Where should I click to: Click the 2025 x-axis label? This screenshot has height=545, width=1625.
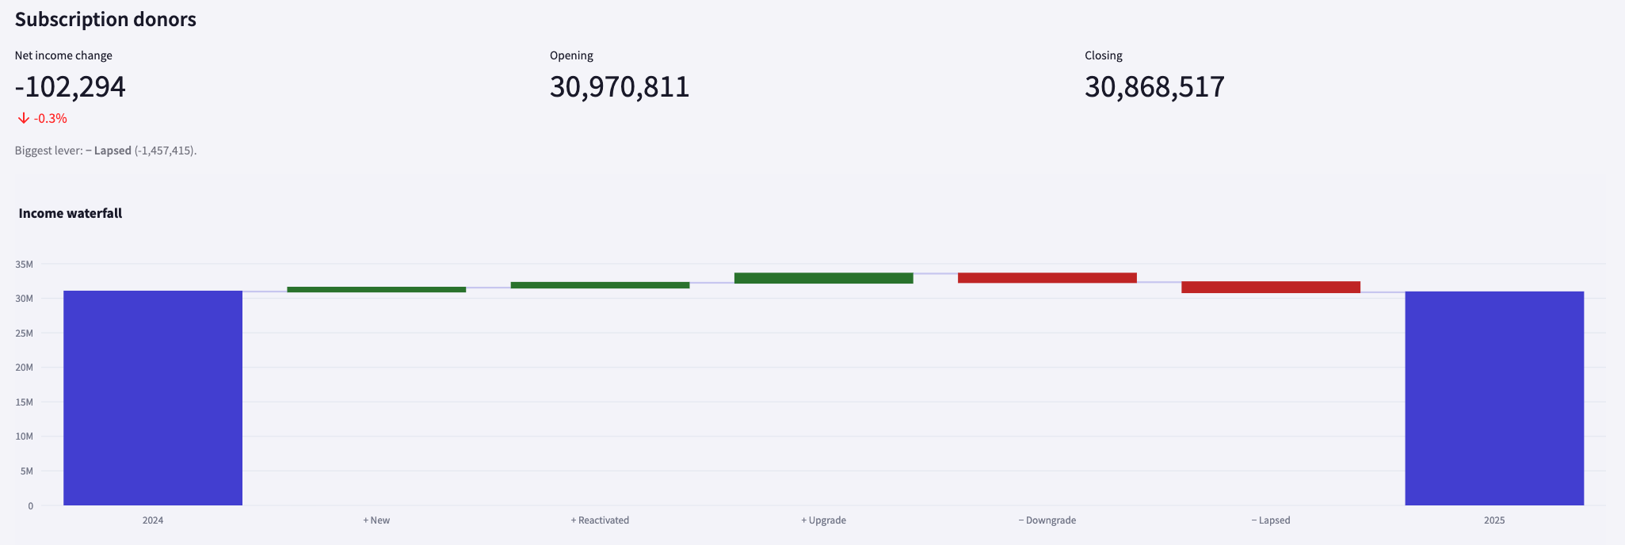coord(1494,520)
